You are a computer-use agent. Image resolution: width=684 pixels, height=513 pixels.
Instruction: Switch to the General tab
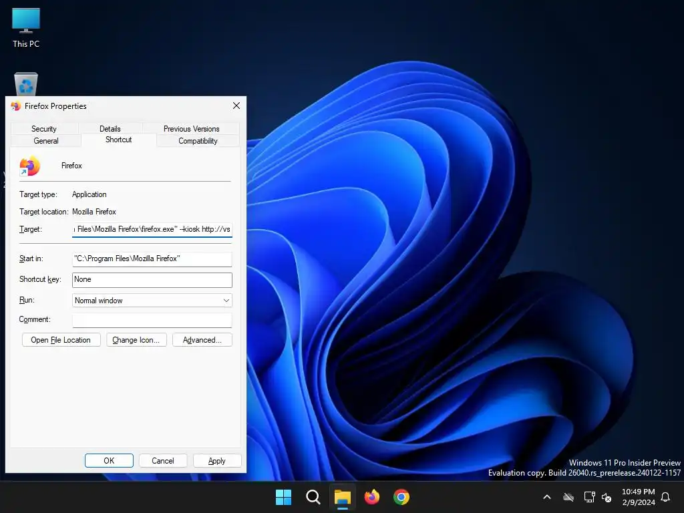(46, 140)
